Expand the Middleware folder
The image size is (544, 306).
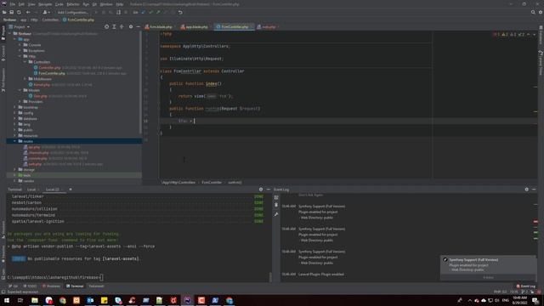pyautogui.click(x=25, y=79)
